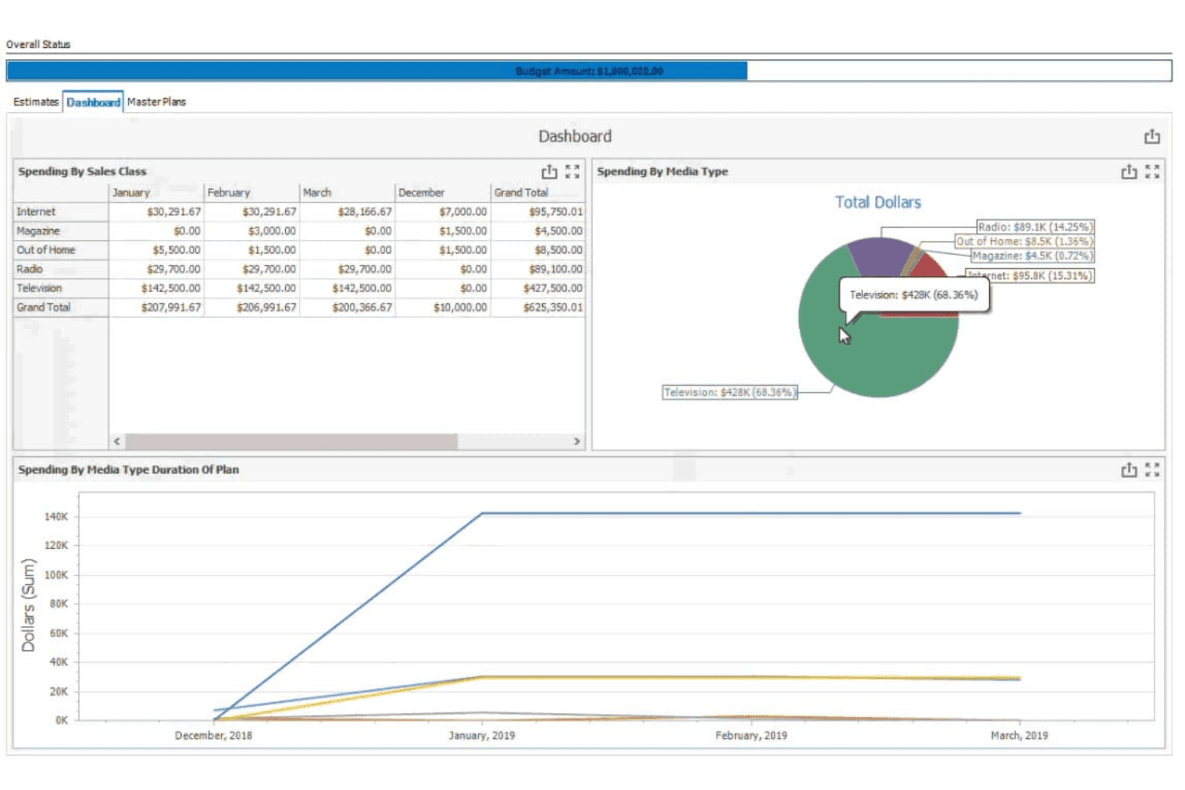The image size is (1185, 790).
Task: Select the Dashboard tab
Action: click(93, 102)
